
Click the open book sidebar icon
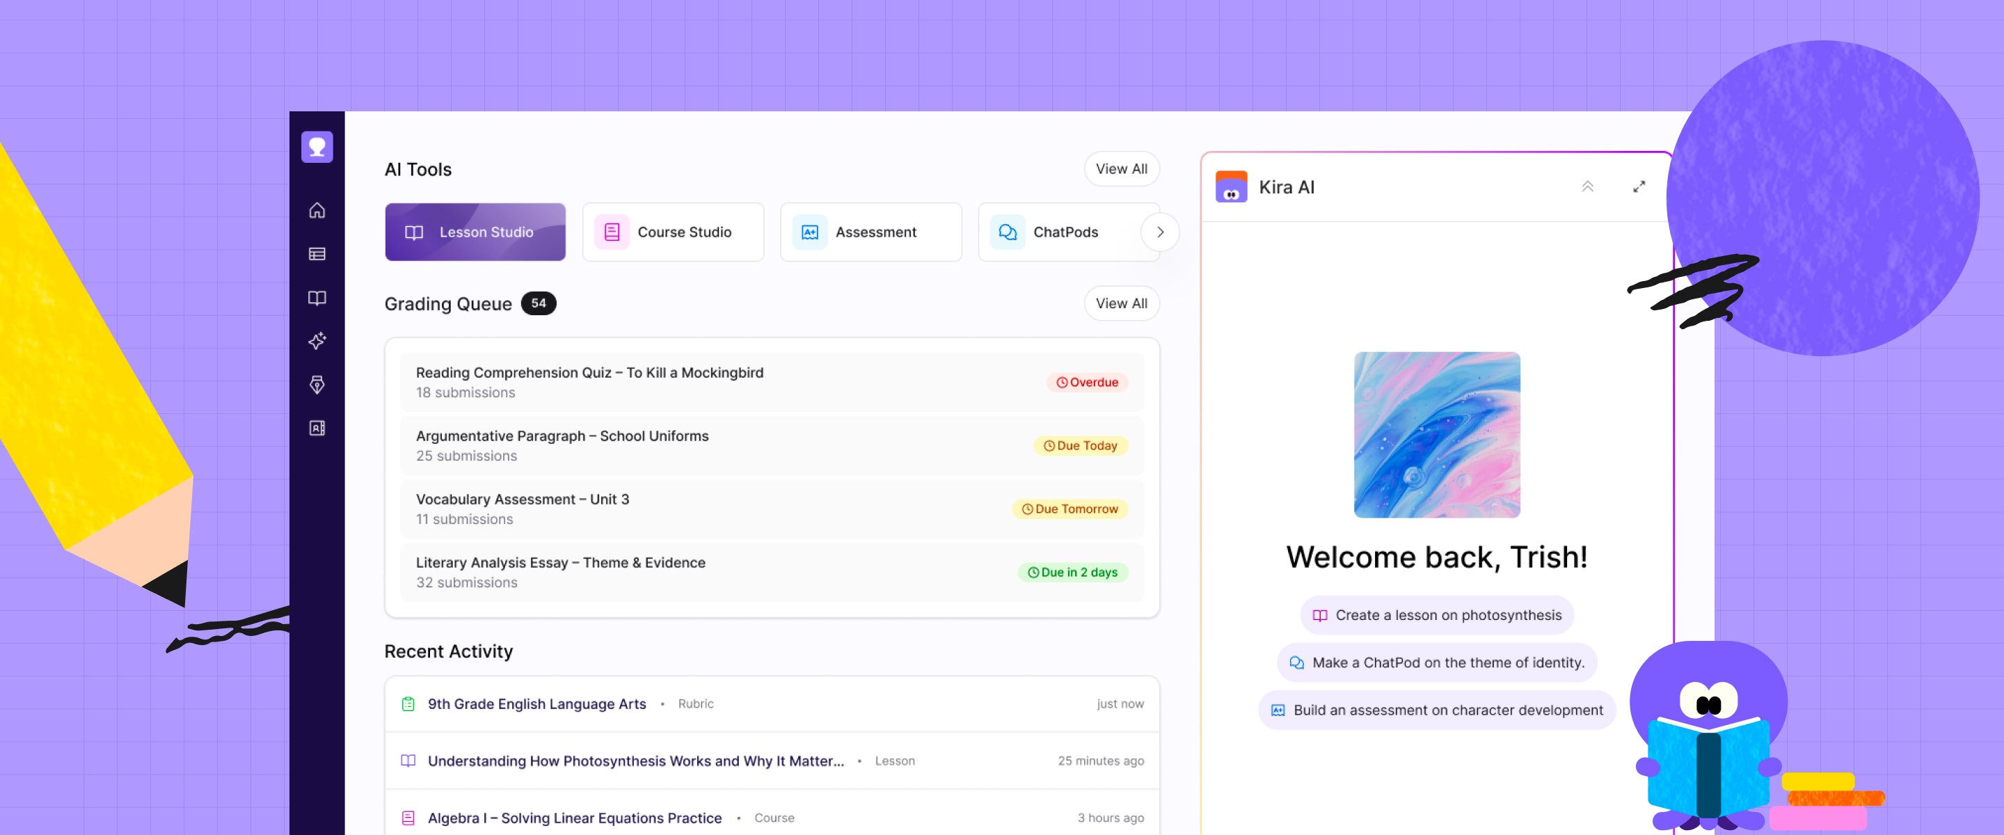tap(317, 298)
